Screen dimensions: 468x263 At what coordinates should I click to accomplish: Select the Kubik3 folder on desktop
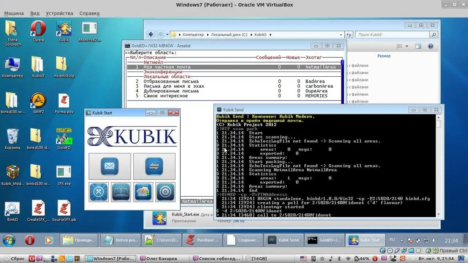point(38,68)
